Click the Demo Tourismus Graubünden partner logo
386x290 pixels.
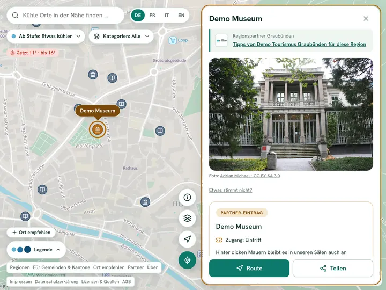pos(221,40)
